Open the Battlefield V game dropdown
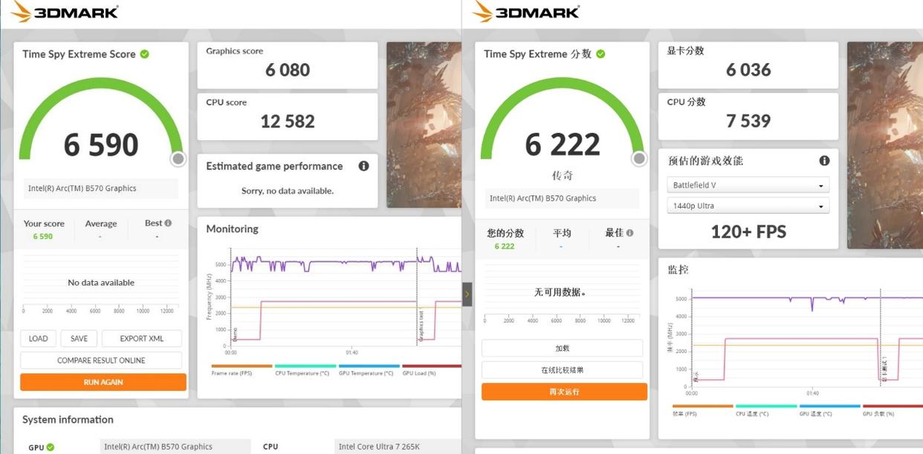This screenshot has width=923, height=454. [748, 185]
